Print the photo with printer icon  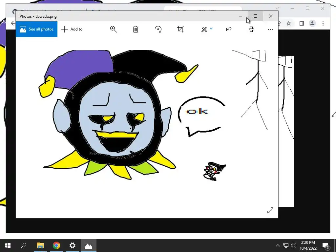pos(251,29)
